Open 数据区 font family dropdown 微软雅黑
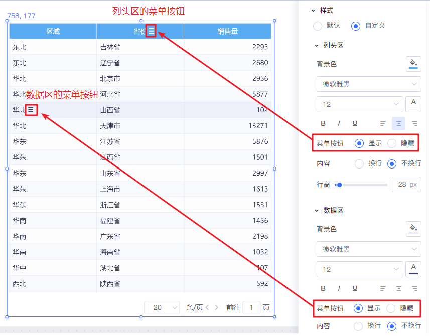This screenshot has height=336, width=430. (369, 249)
